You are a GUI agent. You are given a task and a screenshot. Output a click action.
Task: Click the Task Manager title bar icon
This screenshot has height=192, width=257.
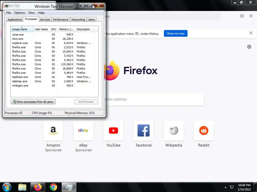click(x=7, y=6)
